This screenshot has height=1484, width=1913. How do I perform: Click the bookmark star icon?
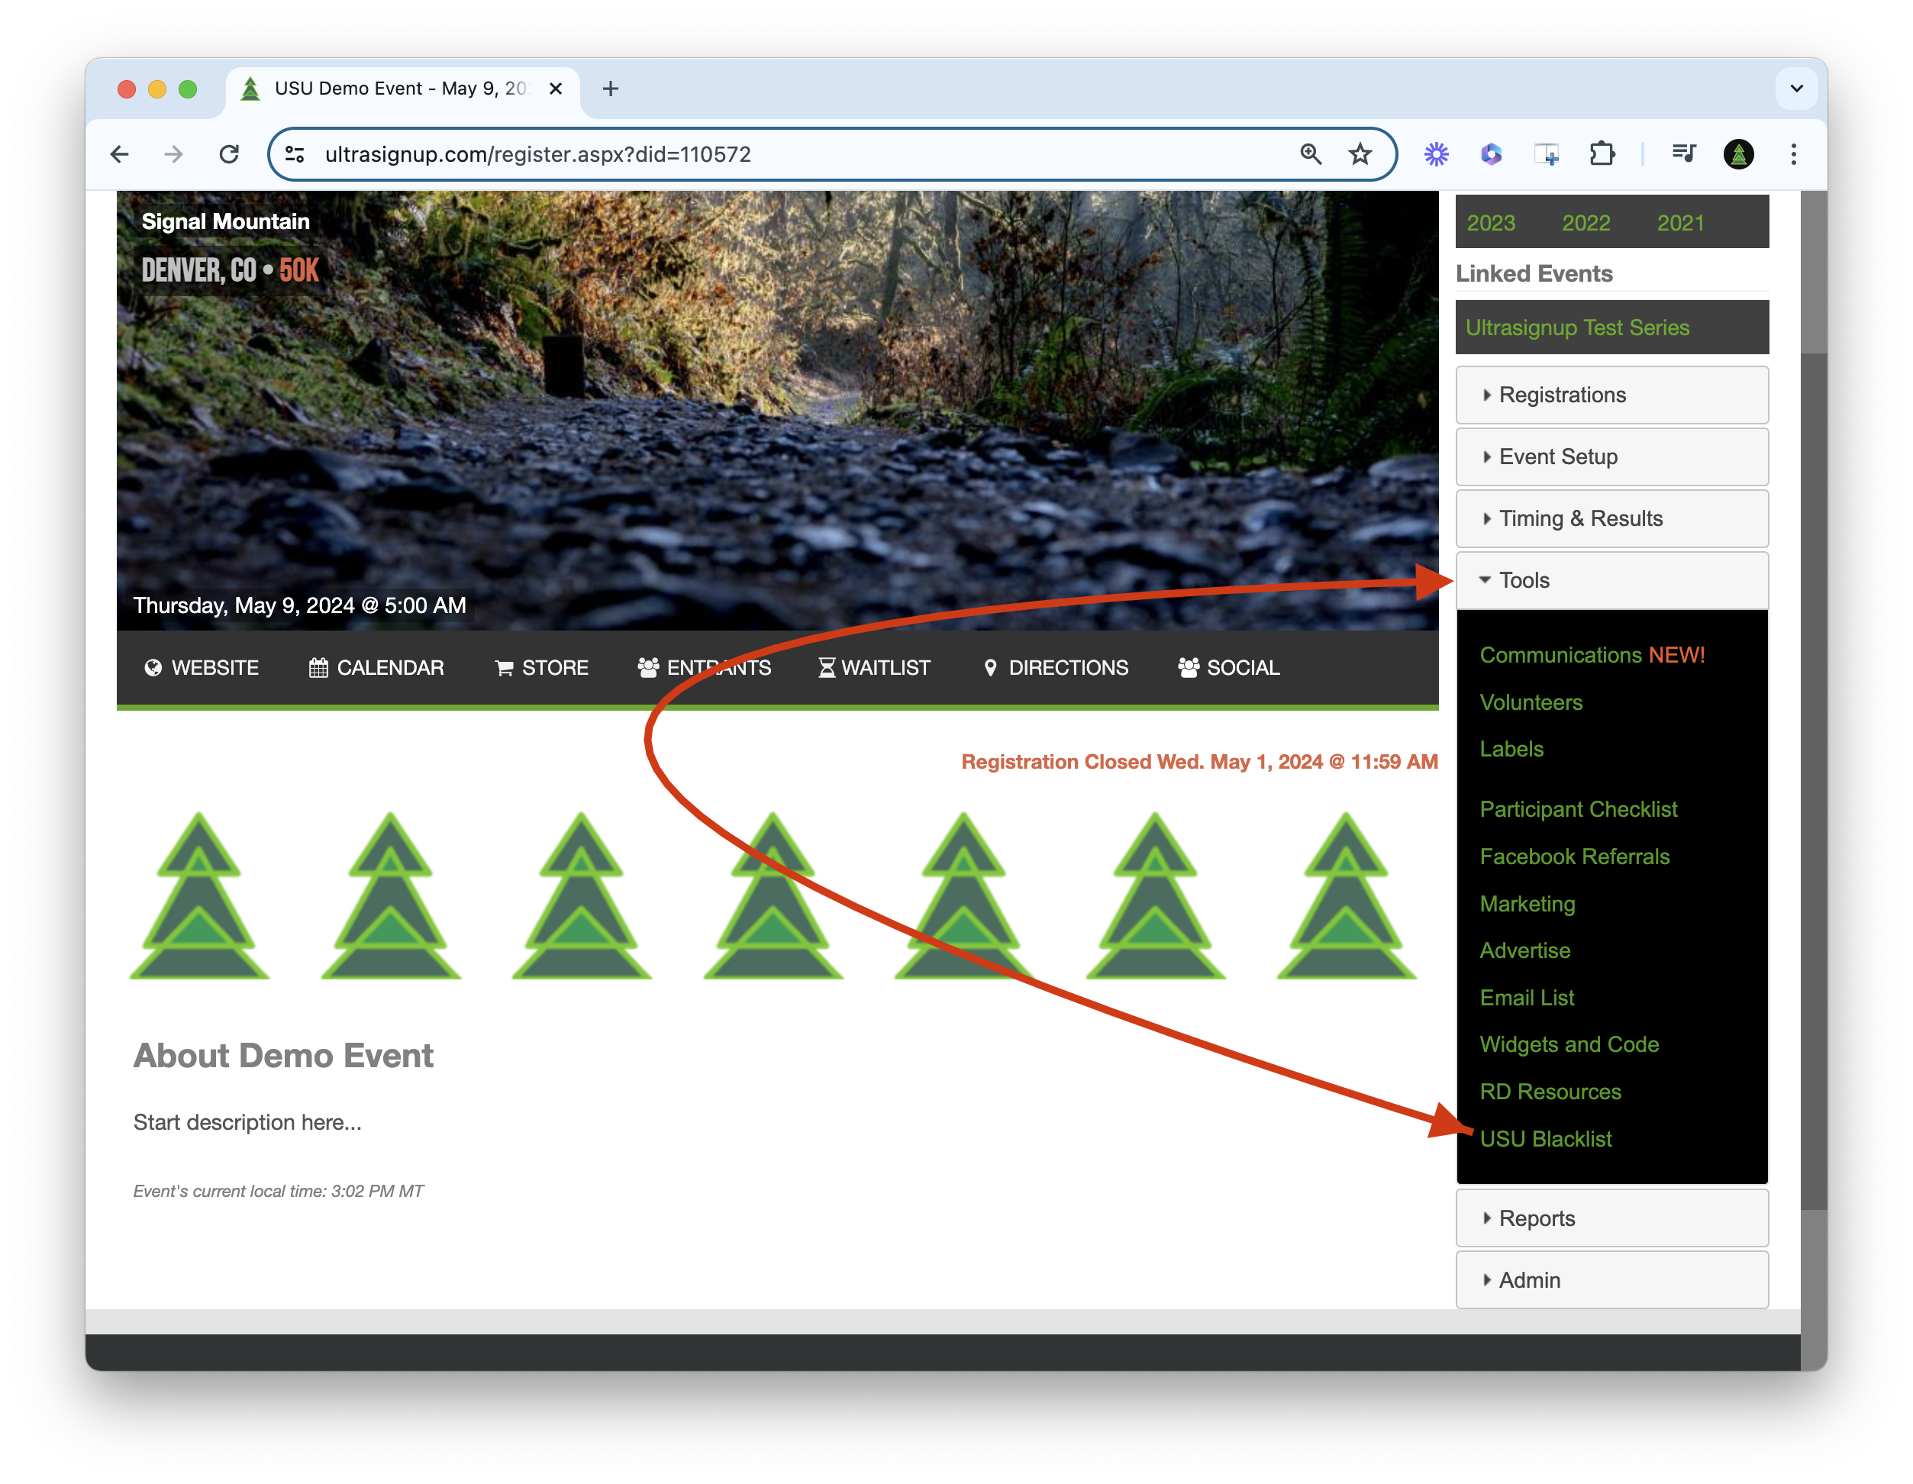point(1360,155)
